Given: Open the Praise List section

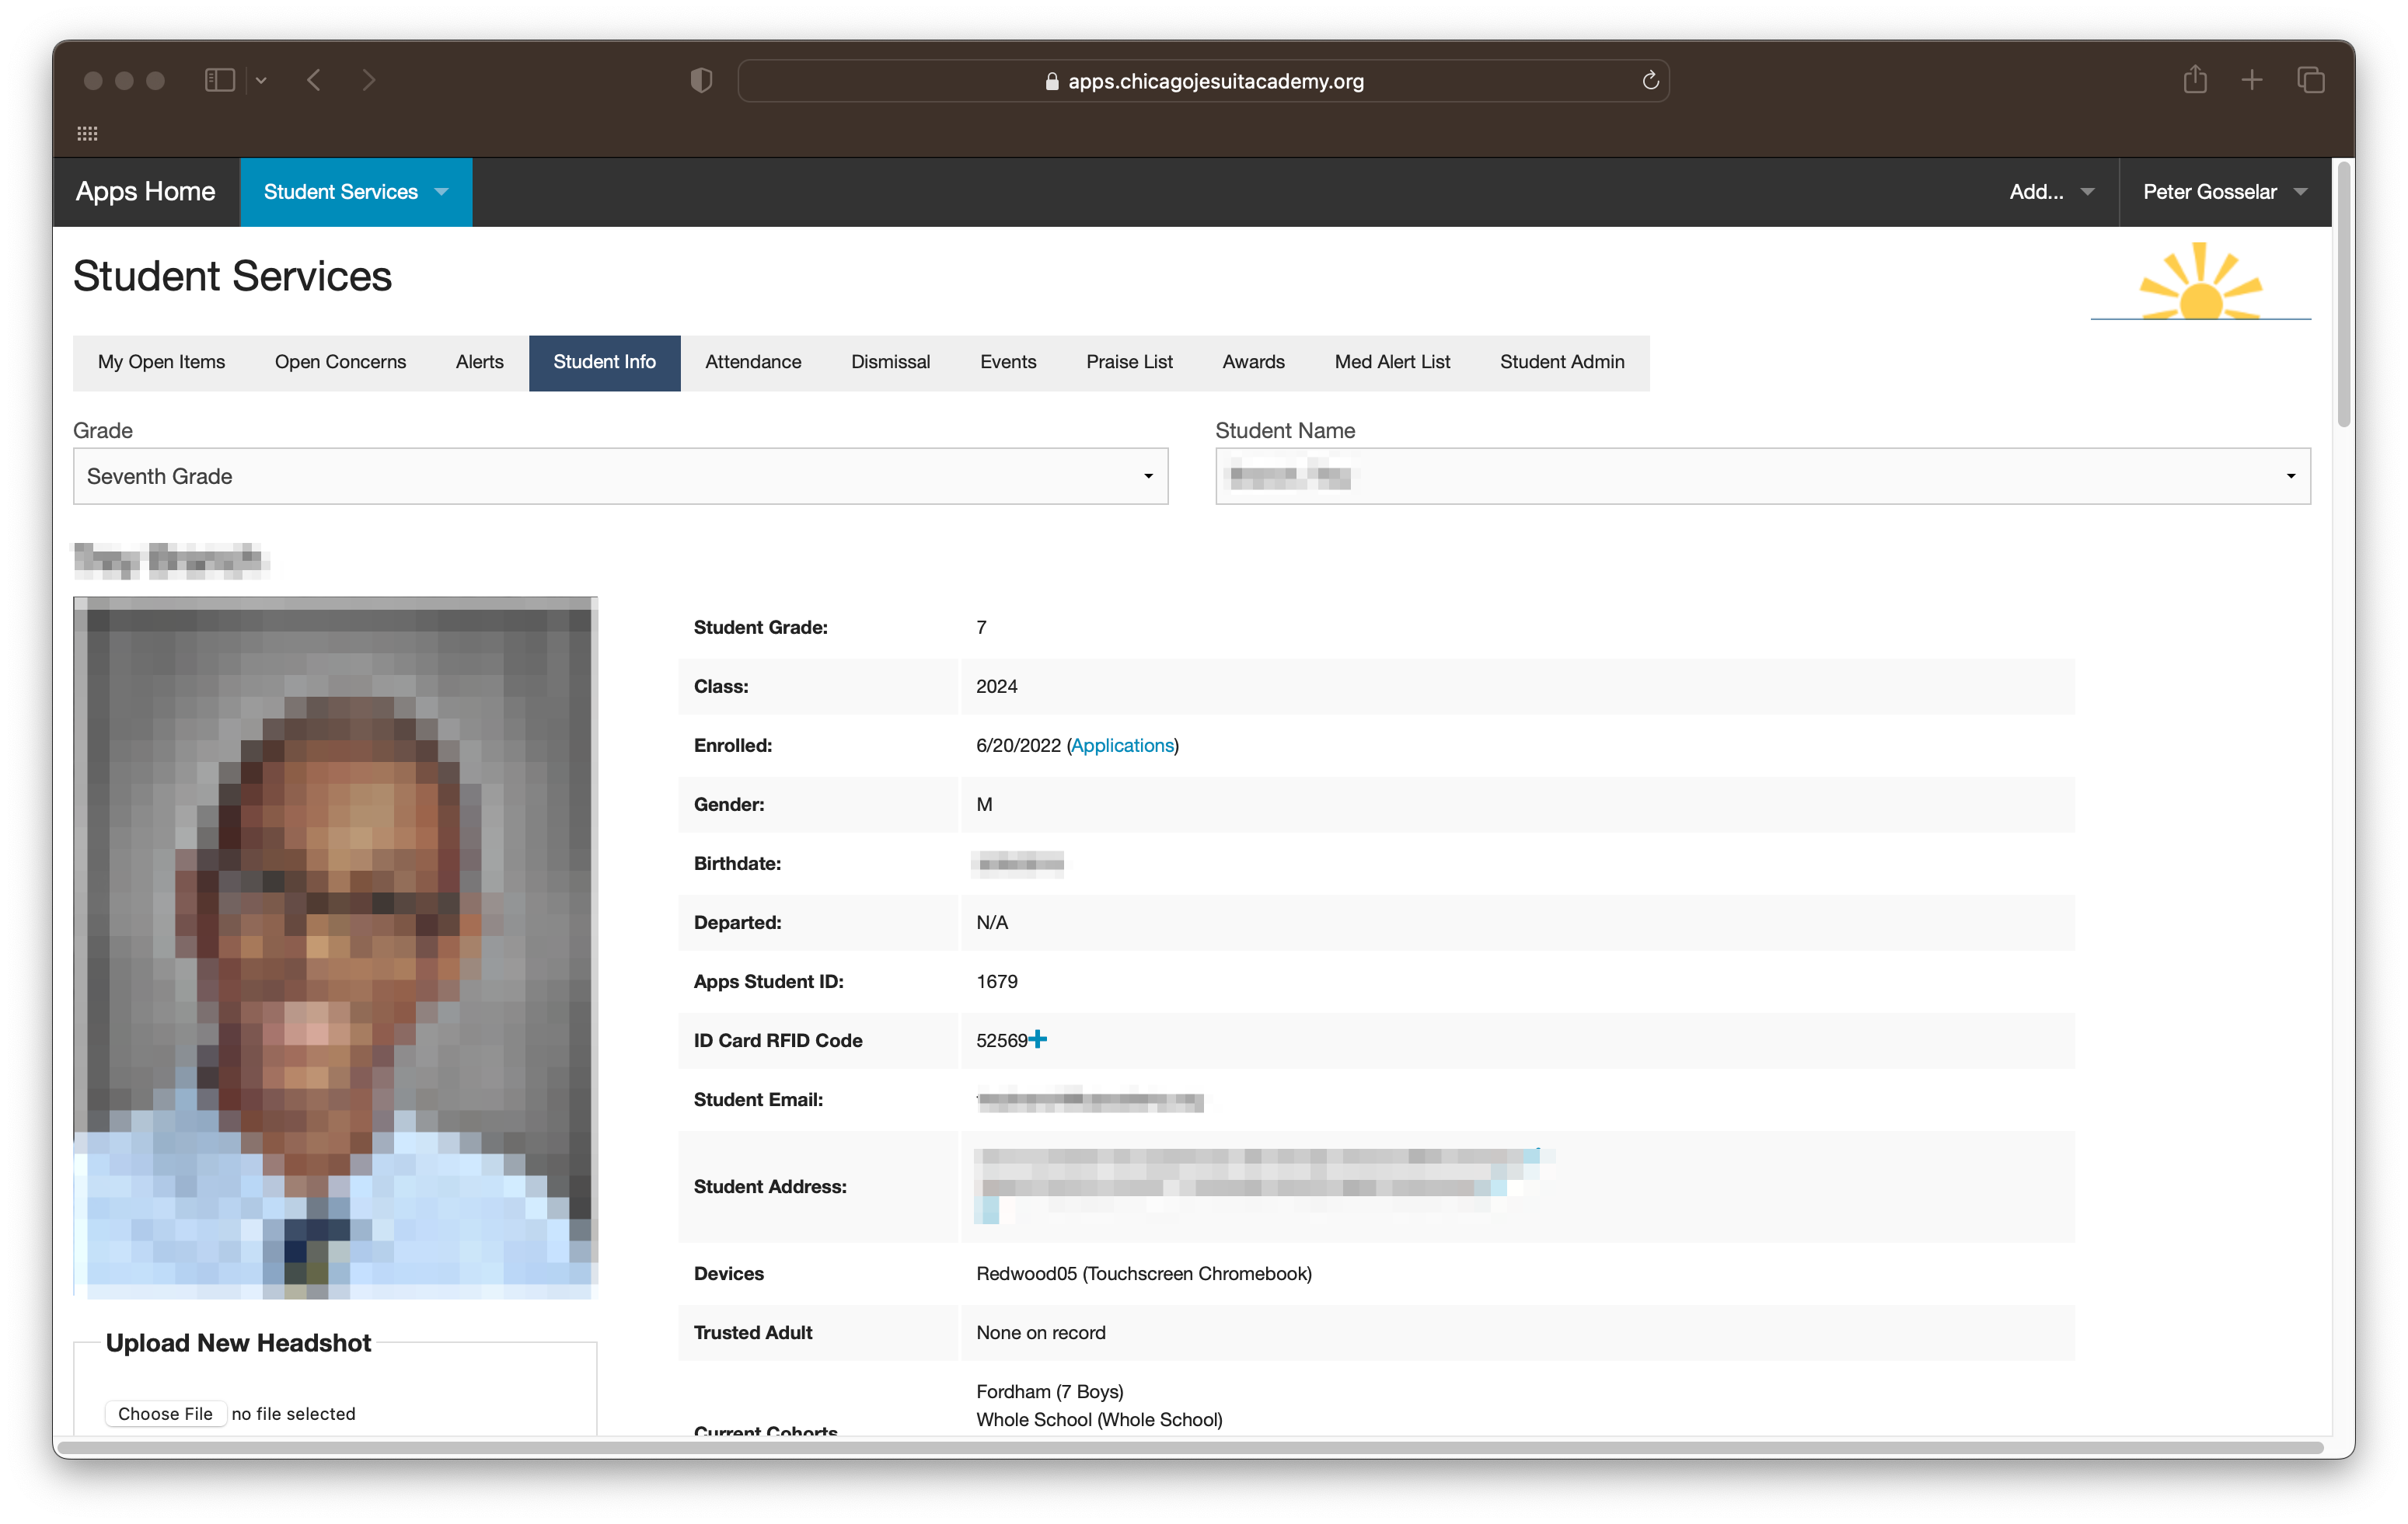Looking at the screenshot, I should [x=1127, y=361].
